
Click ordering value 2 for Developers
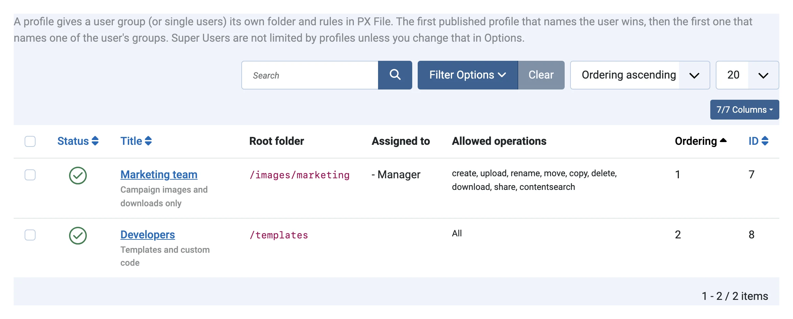pos(678,235)
